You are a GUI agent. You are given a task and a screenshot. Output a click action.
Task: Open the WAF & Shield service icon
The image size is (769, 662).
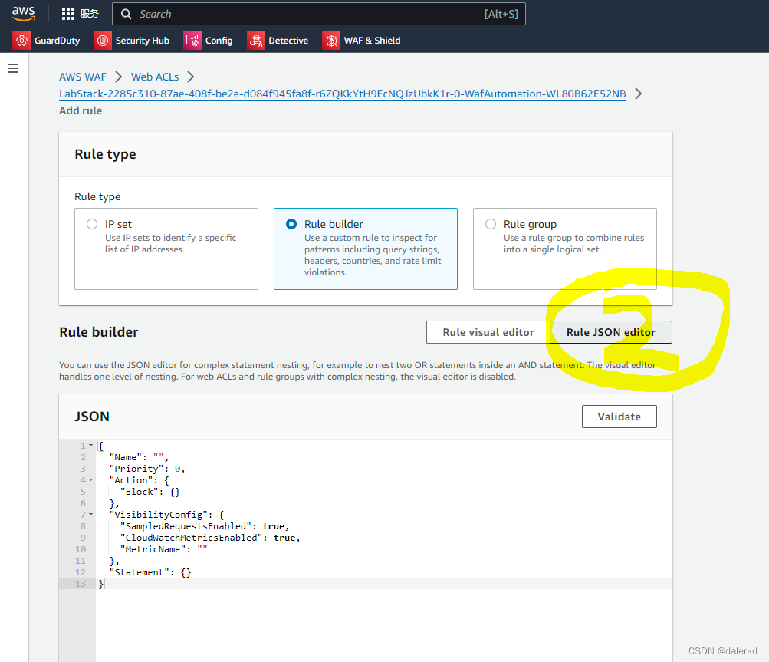point(331,41)
